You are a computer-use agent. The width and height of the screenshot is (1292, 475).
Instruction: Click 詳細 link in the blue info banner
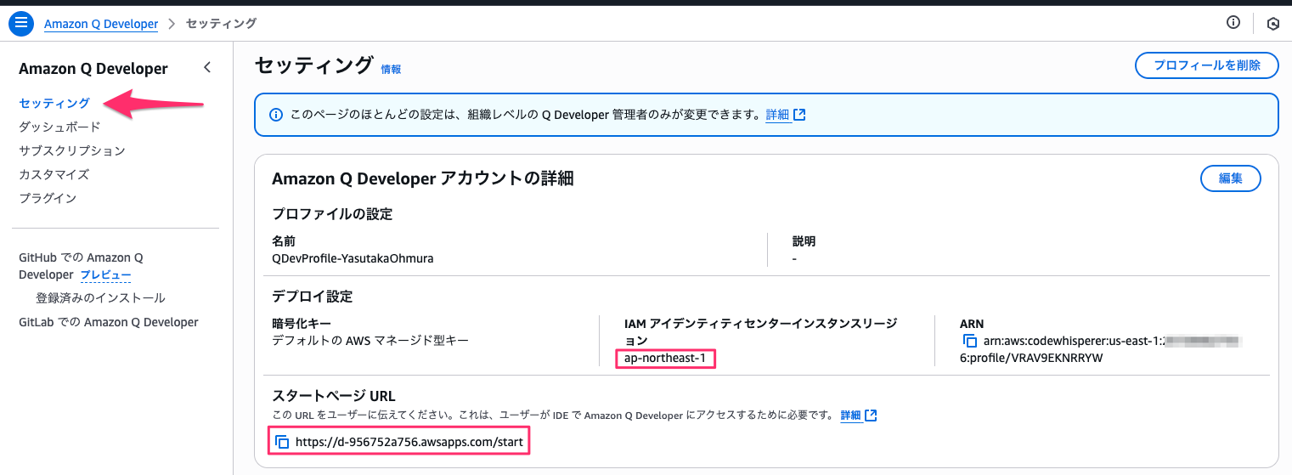(x=777, y=115)
